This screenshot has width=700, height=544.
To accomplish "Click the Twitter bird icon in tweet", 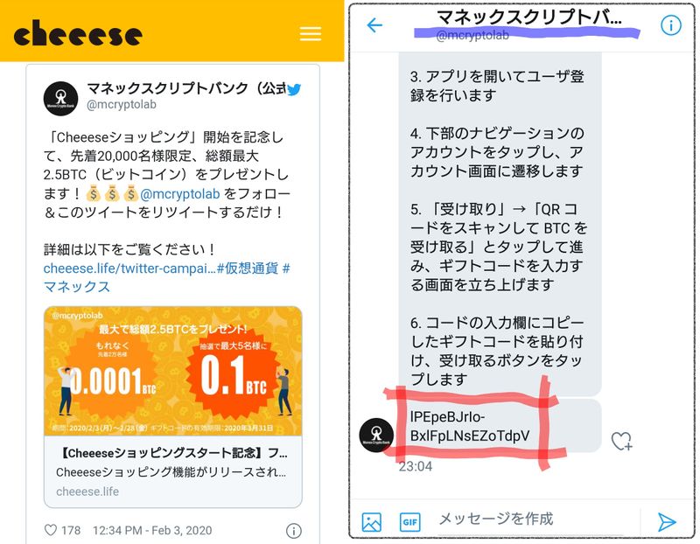I will [x=294, y=89].
